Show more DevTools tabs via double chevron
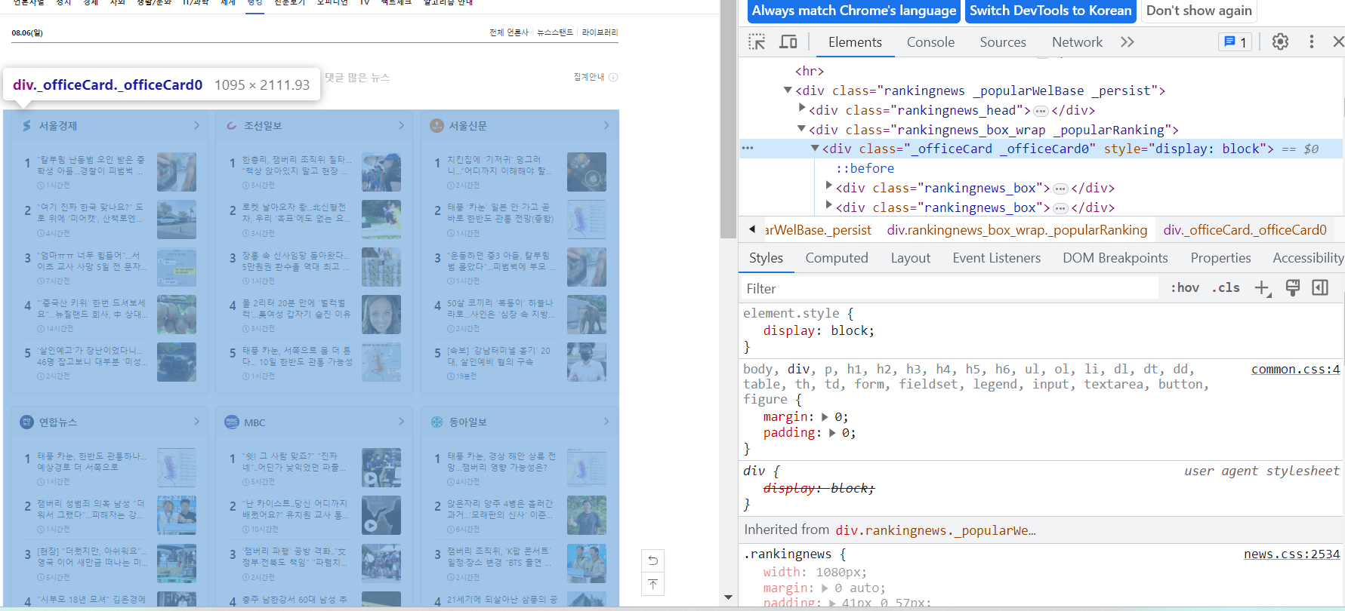This screenshot has height=611, width=1345. coord(1128,41)
